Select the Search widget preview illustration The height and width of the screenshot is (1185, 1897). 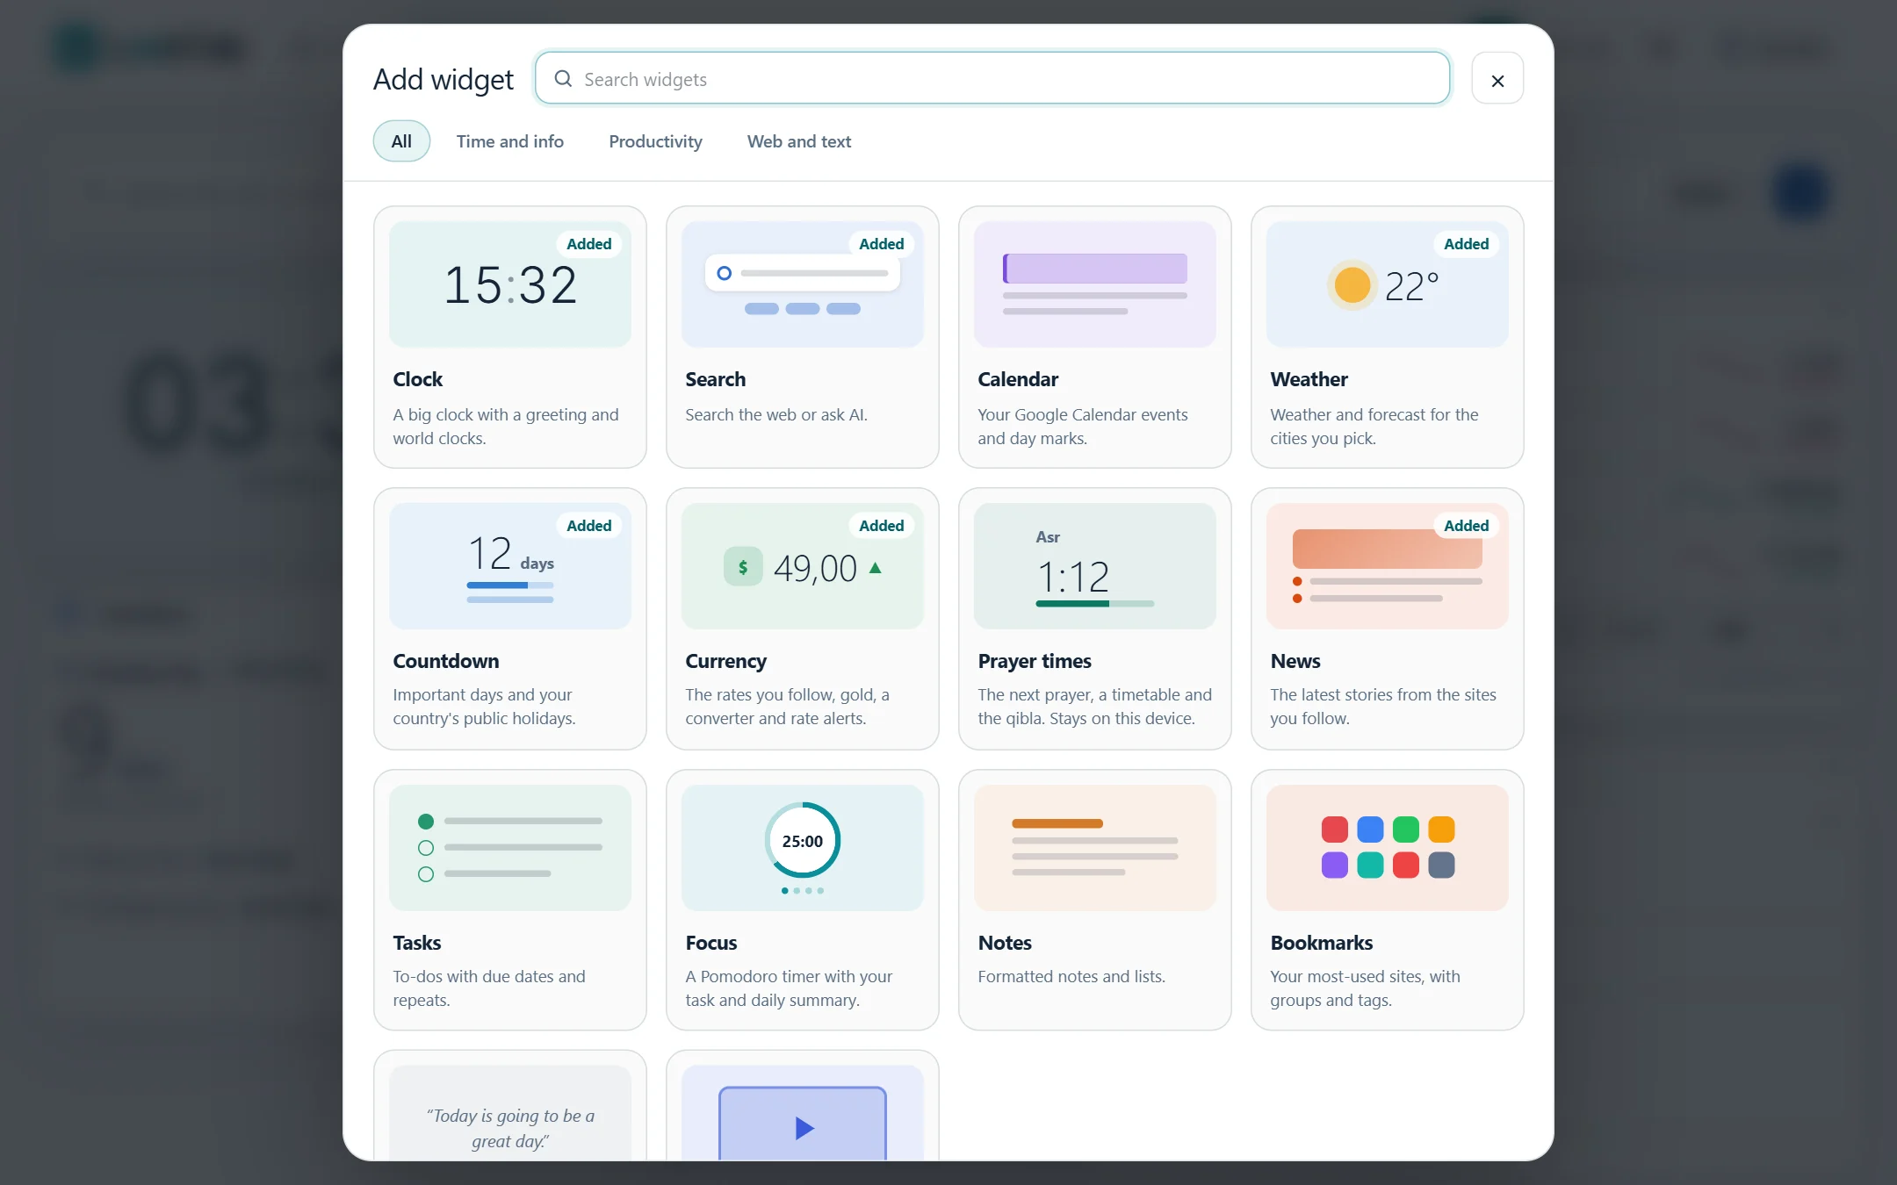[x=802, y=284]
